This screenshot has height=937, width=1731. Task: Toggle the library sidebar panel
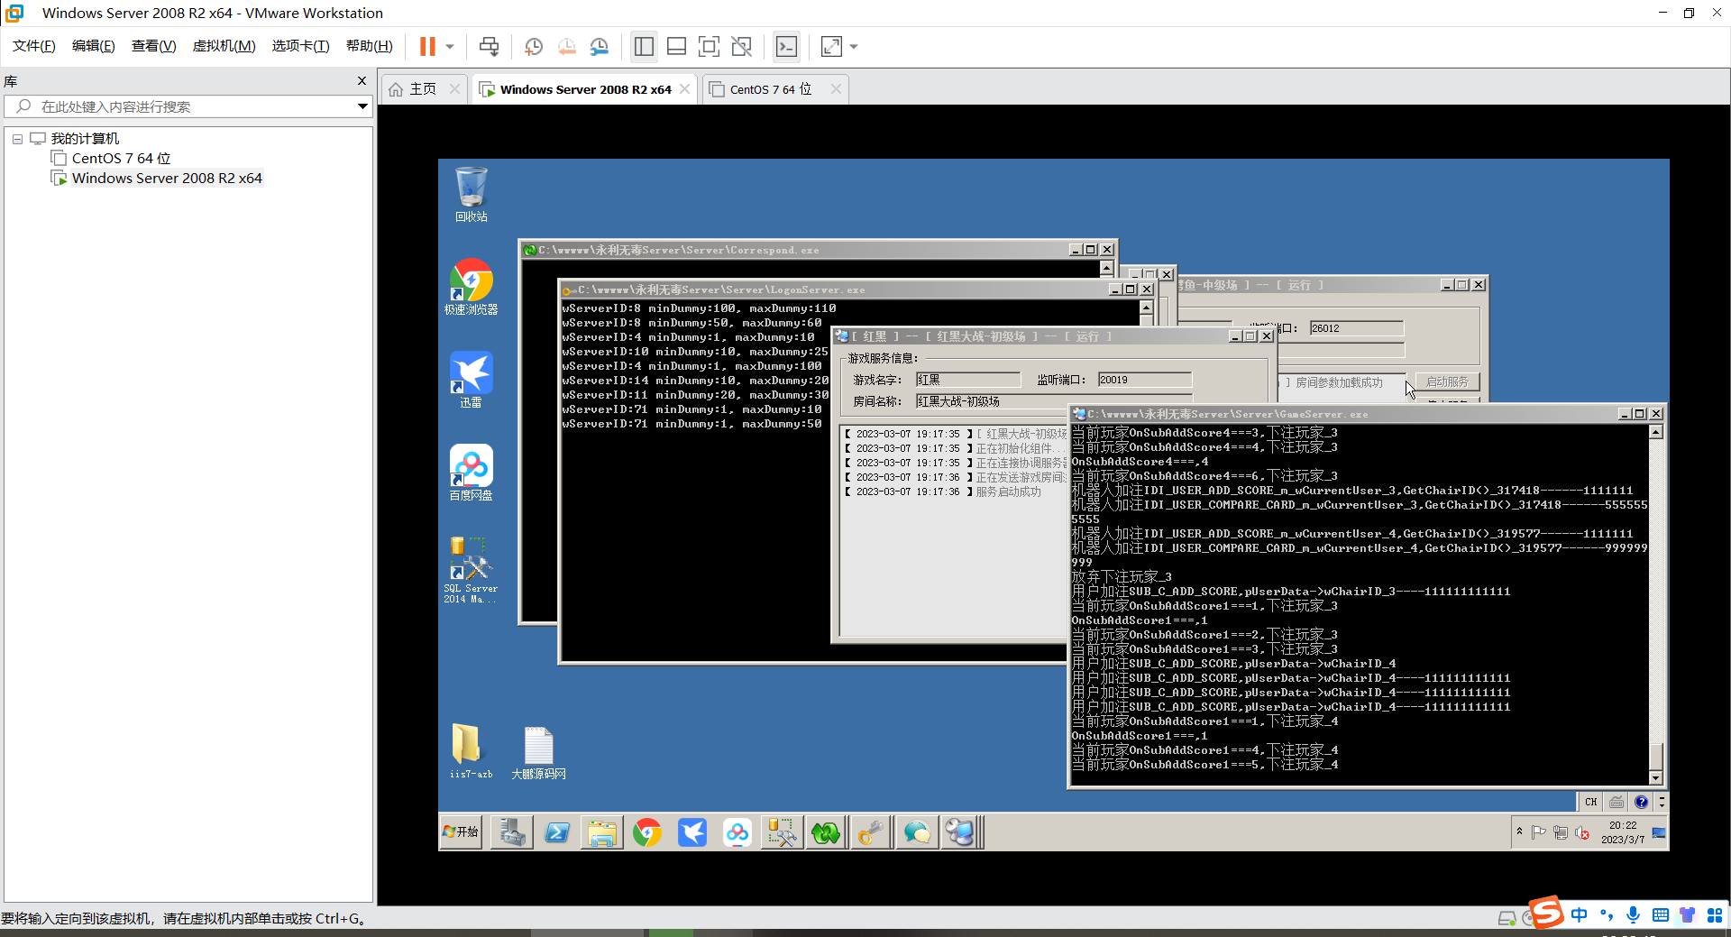[x=644, y=47]
